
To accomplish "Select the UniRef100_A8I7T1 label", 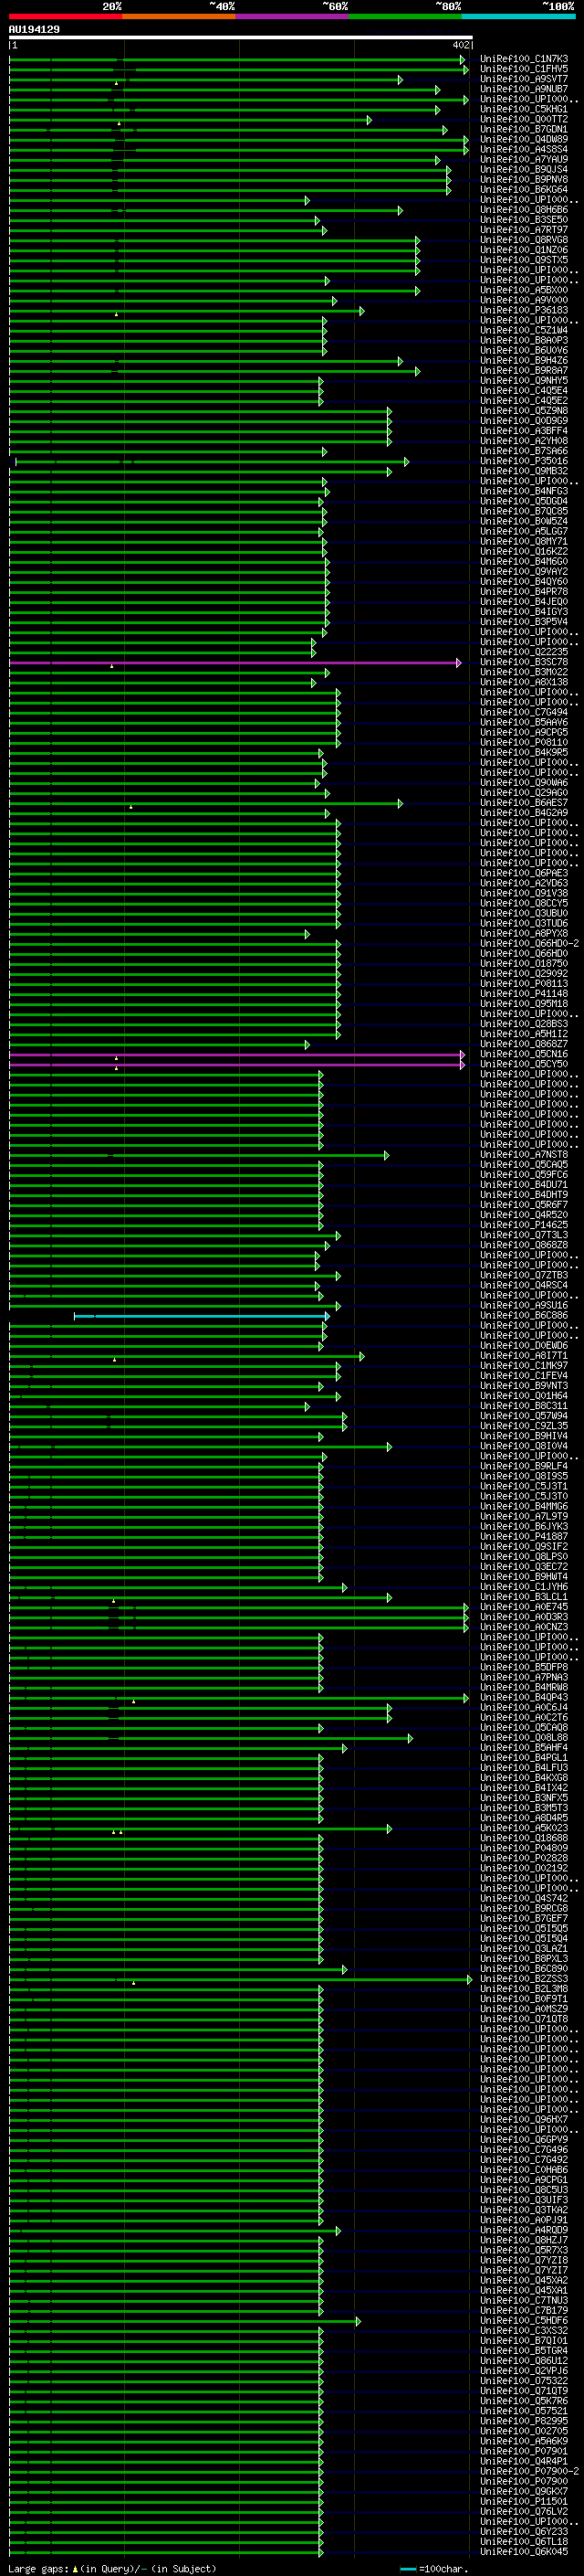I will click(x=524, y=1355).
